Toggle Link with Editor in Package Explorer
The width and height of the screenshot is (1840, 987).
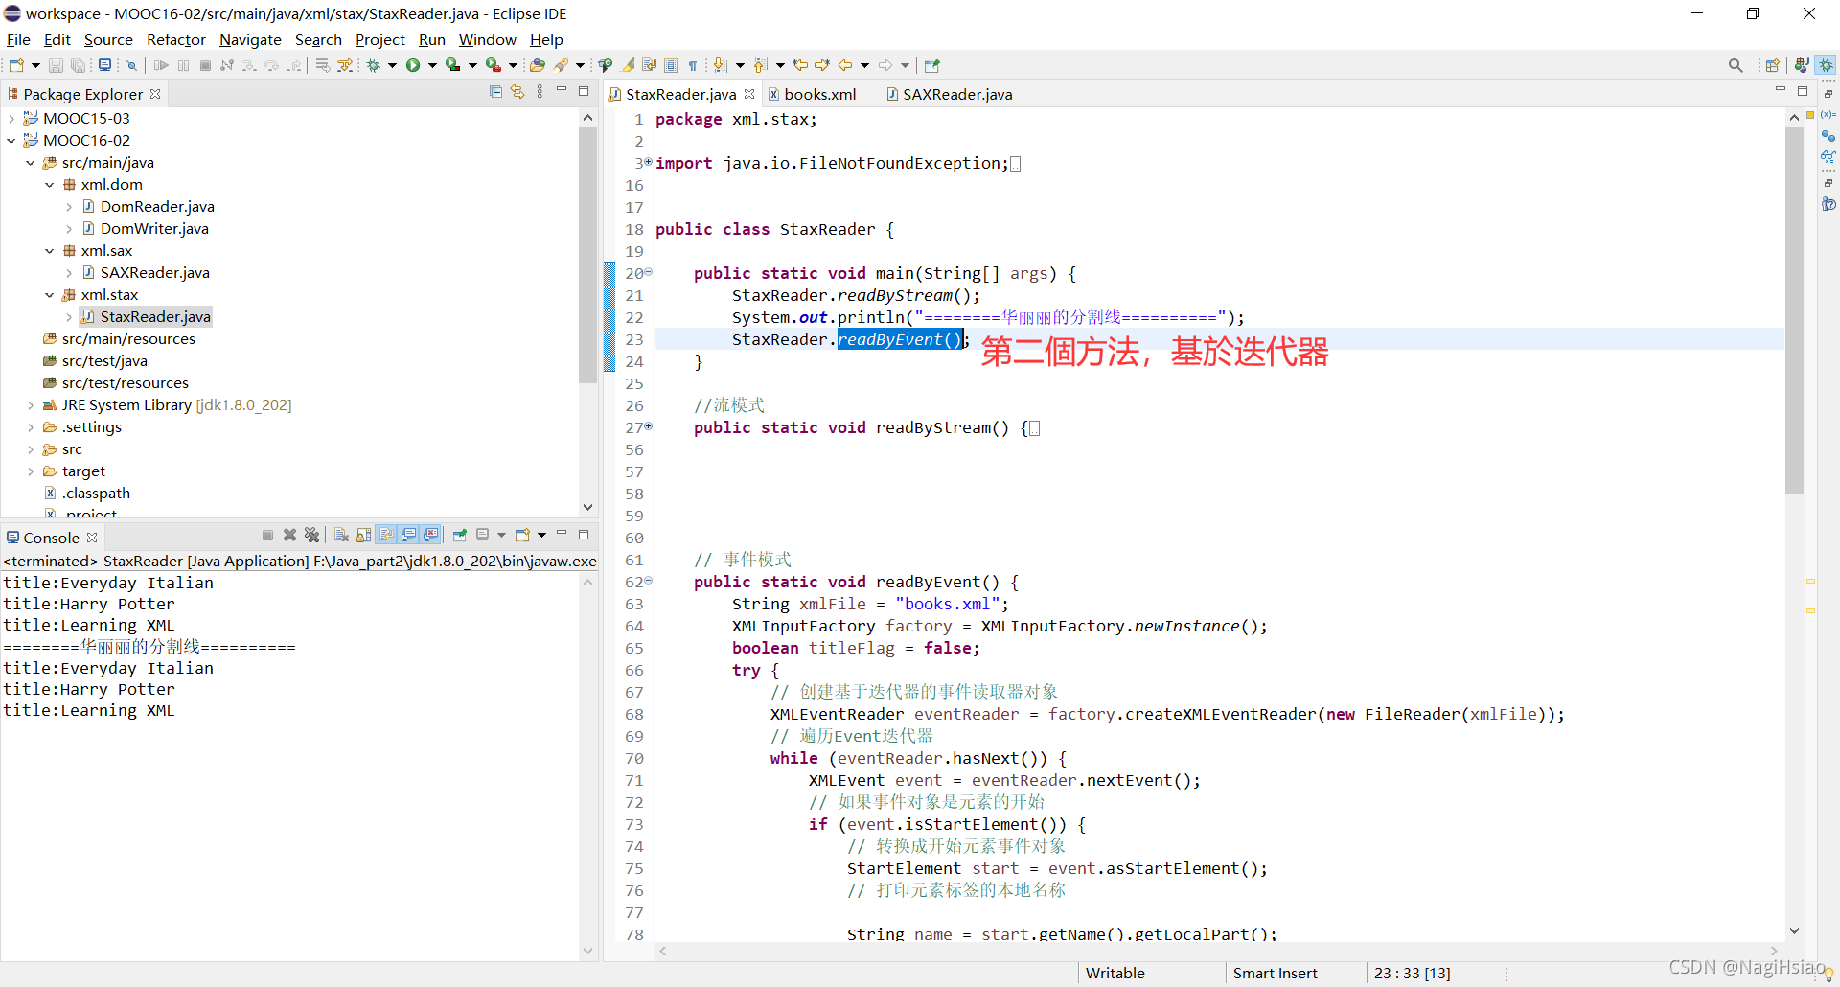pyautogui.click(x=517, y=92)
